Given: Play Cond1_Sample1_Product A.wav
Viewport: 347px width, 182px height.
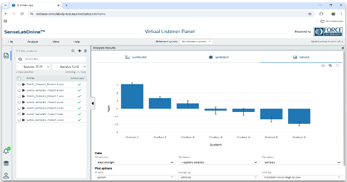Looking at the screenshot, I should (24, 84).
